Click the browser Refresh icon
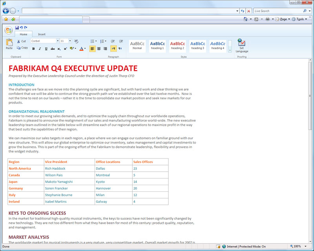 (x=243, y=11)
